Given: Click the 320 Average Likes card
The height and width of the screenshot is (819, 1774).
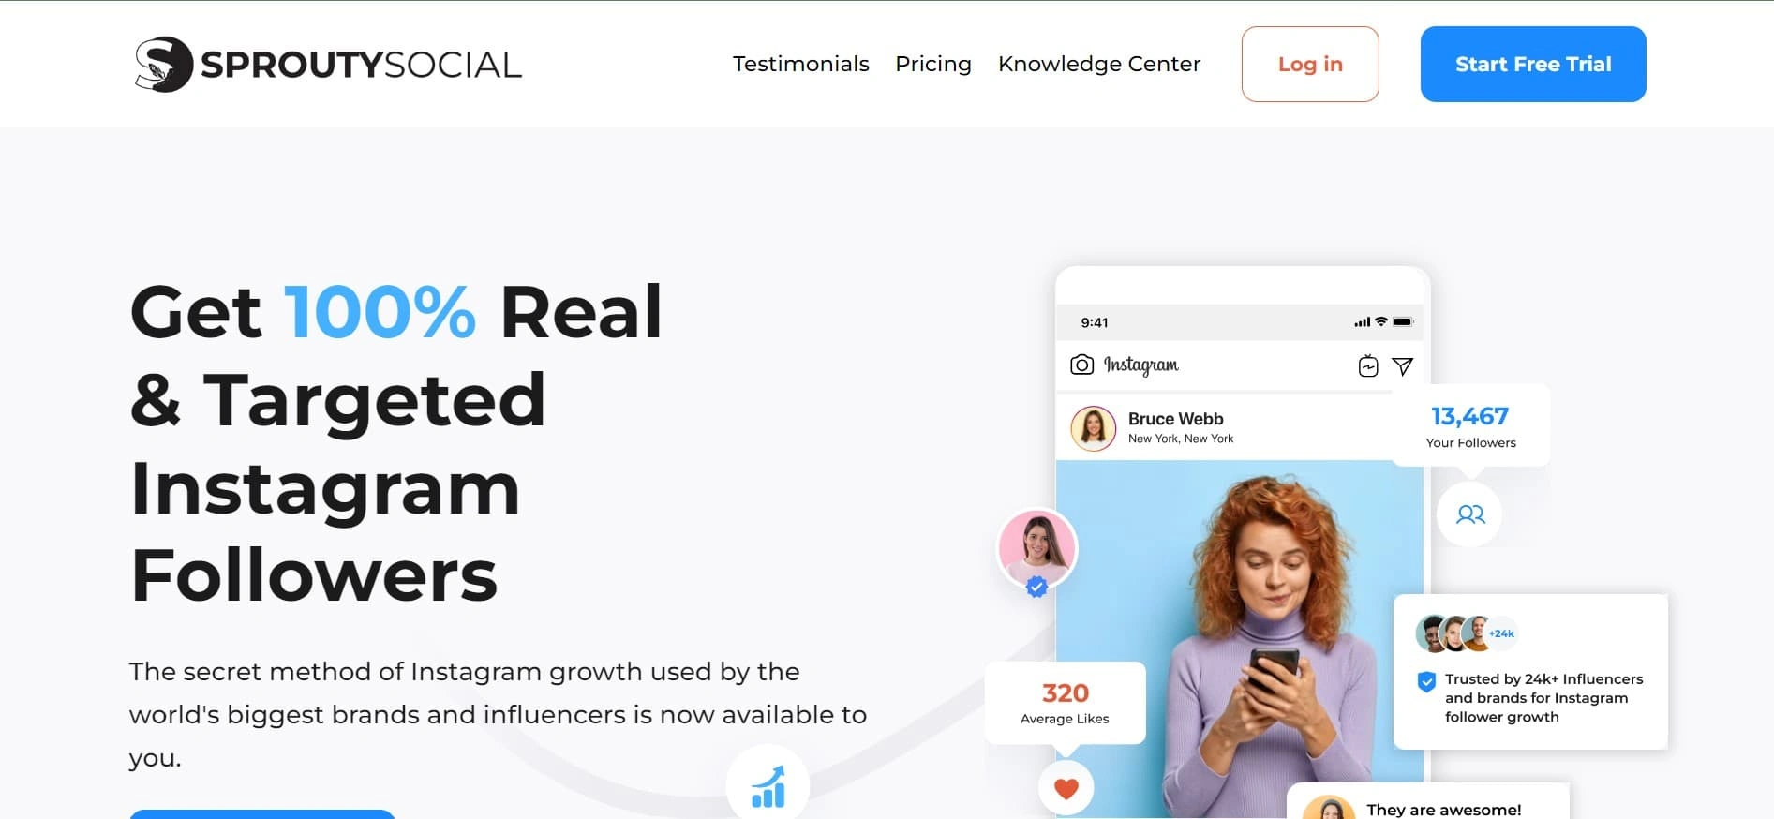Looking at the screenshot, I should [x=1065, y=703].
